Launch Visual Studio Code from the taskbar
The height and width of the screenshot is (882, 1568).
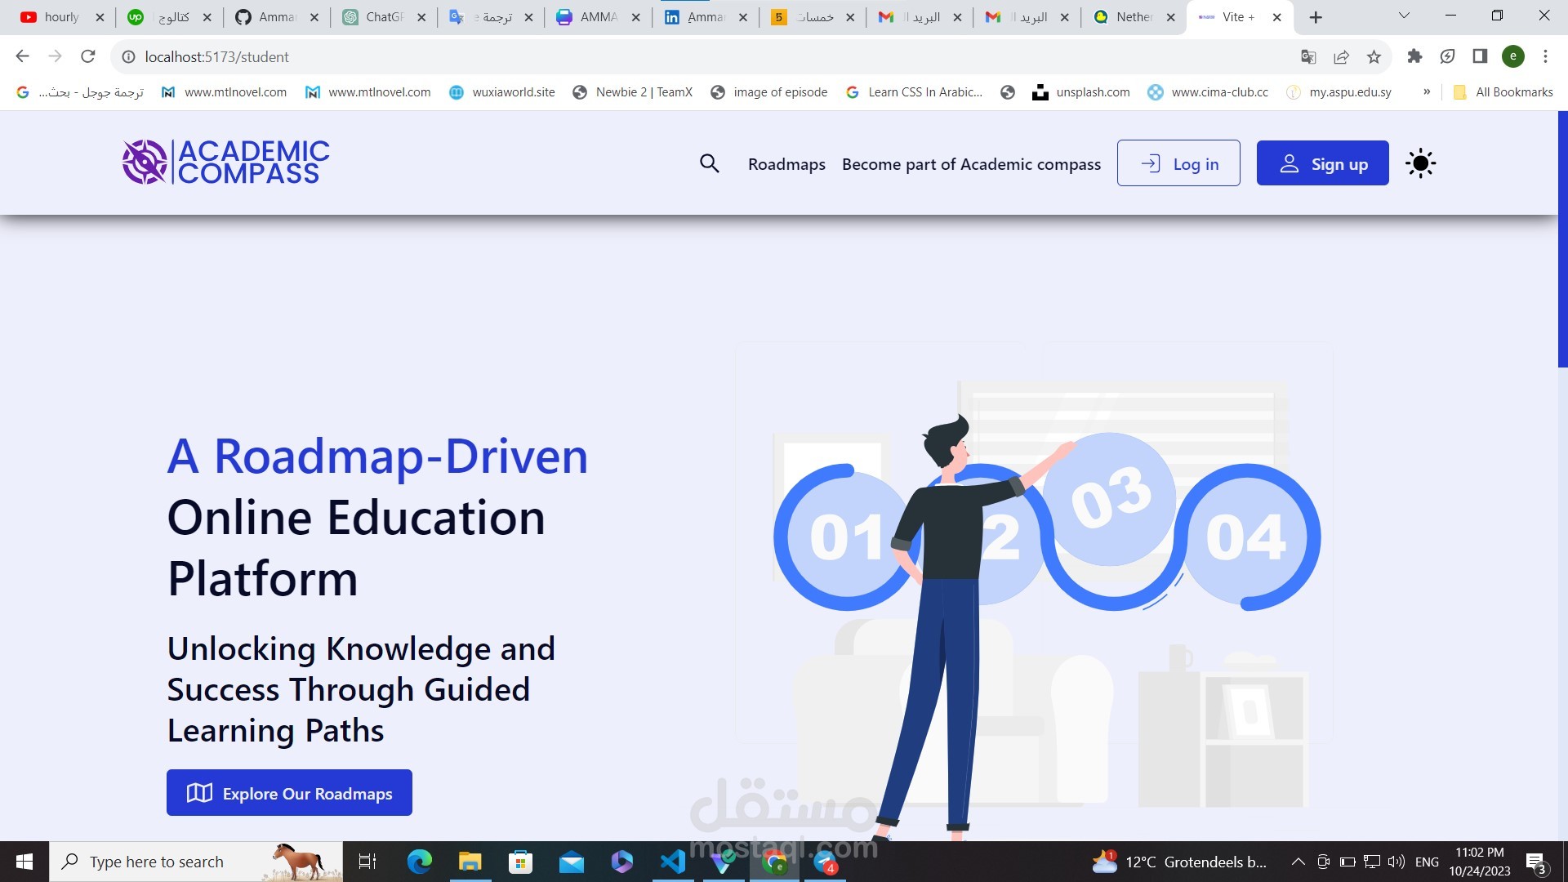click(x=673, y=861)
